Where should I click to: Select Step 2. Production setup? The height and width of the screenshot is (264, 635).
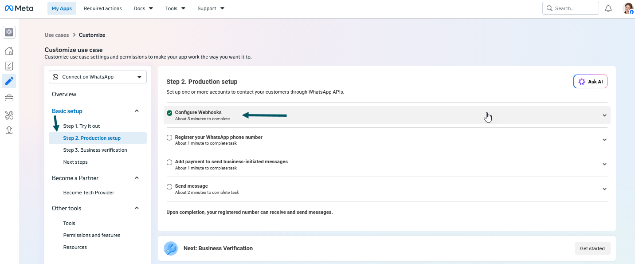click(98, 138)
